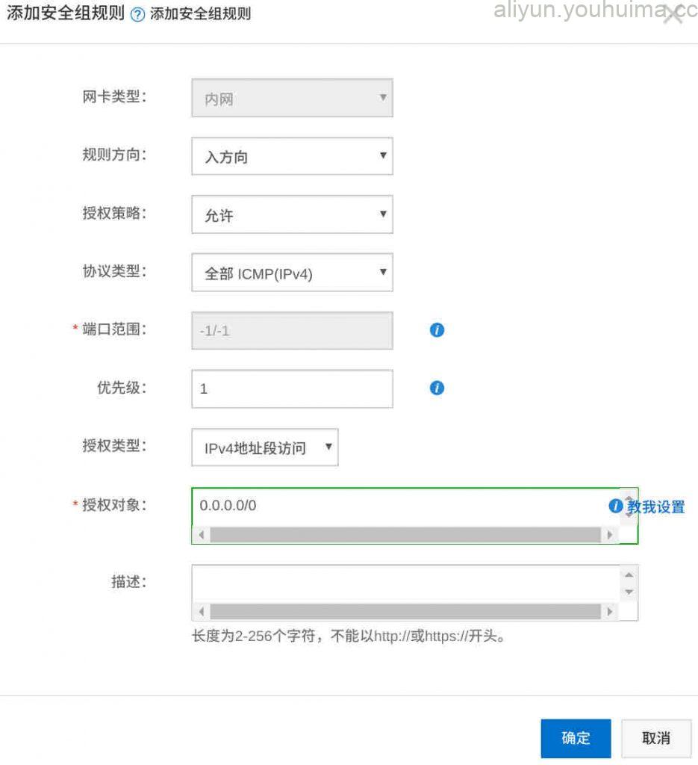Click the right arrow of 描述 scrollbar
This screenshot has height=765, width=698.
click(x=610, y=611)
